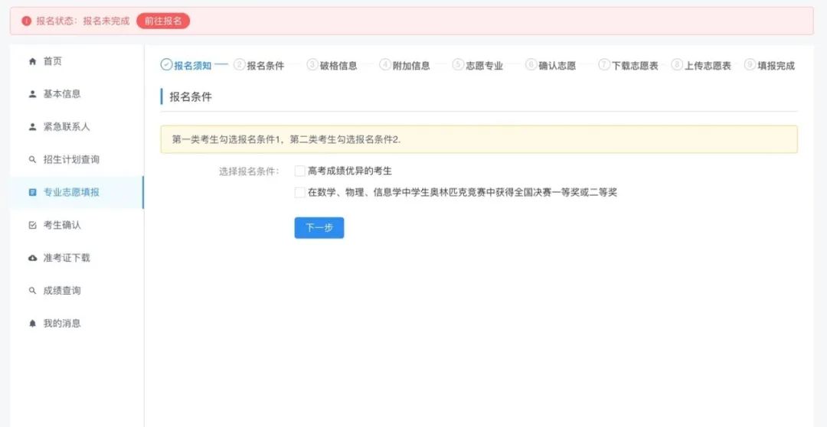The height and width of the screenshot is (427, 827).
Task: Click the step 3 circle number icon
Action: coord(312,65)
